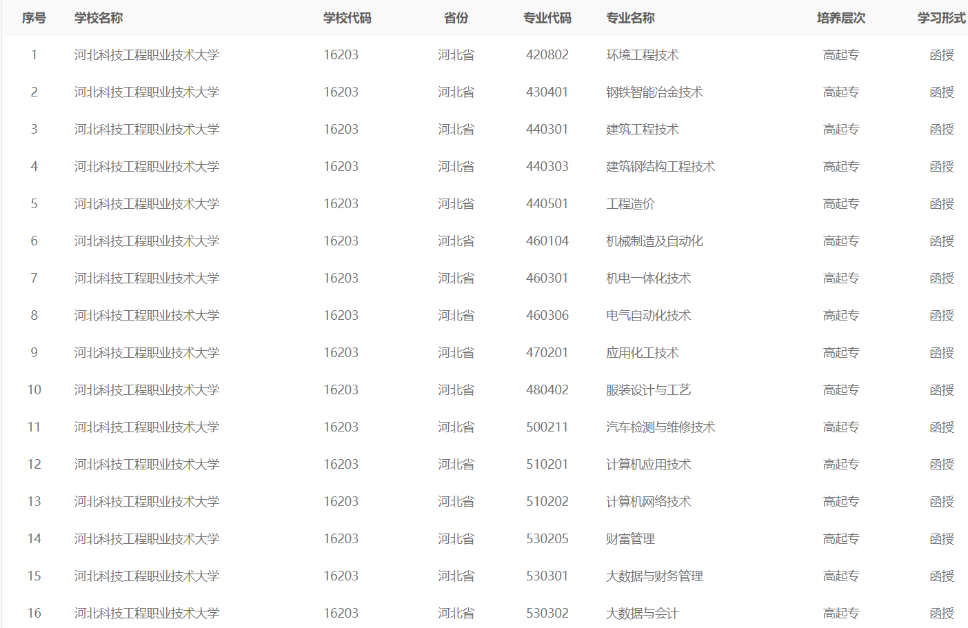This screenshot has height=628, width=968.
Task: Select the 计算机应用技术 major cell
Action: 648,465
